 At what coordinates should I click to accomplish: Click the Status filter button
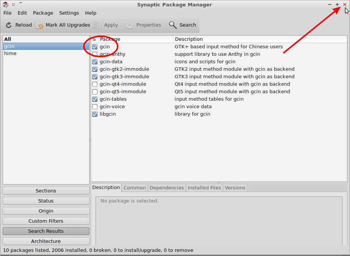[46, 201]
